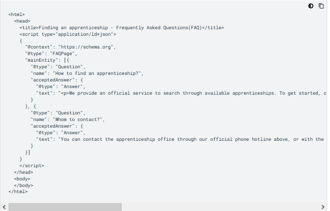The height and width of the screenshot is (211, 330).
Task: Click the script type application/ld+json line
Action: pyautogui.click(x=68, y=34)
